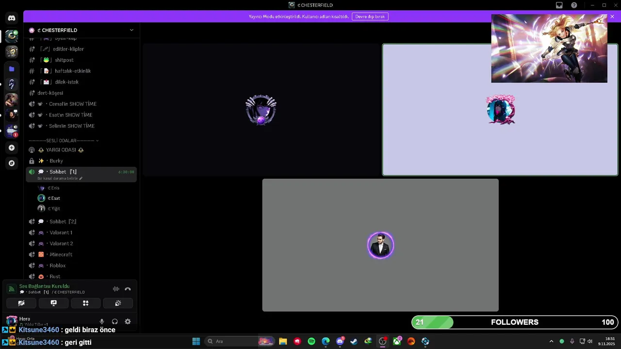This screenshot has width=621, height=349.
Task: Start an activity with the activities button
Action: click(x=86, y=303)
